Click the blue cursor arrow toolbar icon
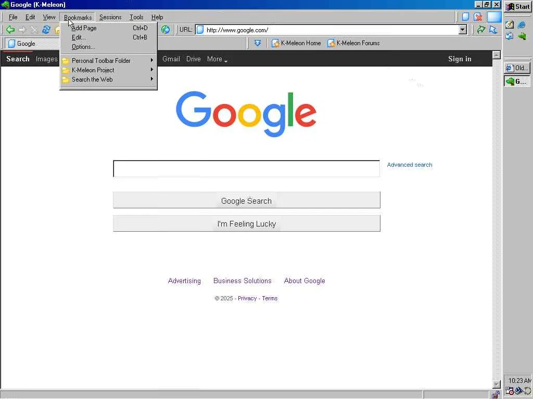The width and height of the screenshot is (533, 399). coord(493,30)
